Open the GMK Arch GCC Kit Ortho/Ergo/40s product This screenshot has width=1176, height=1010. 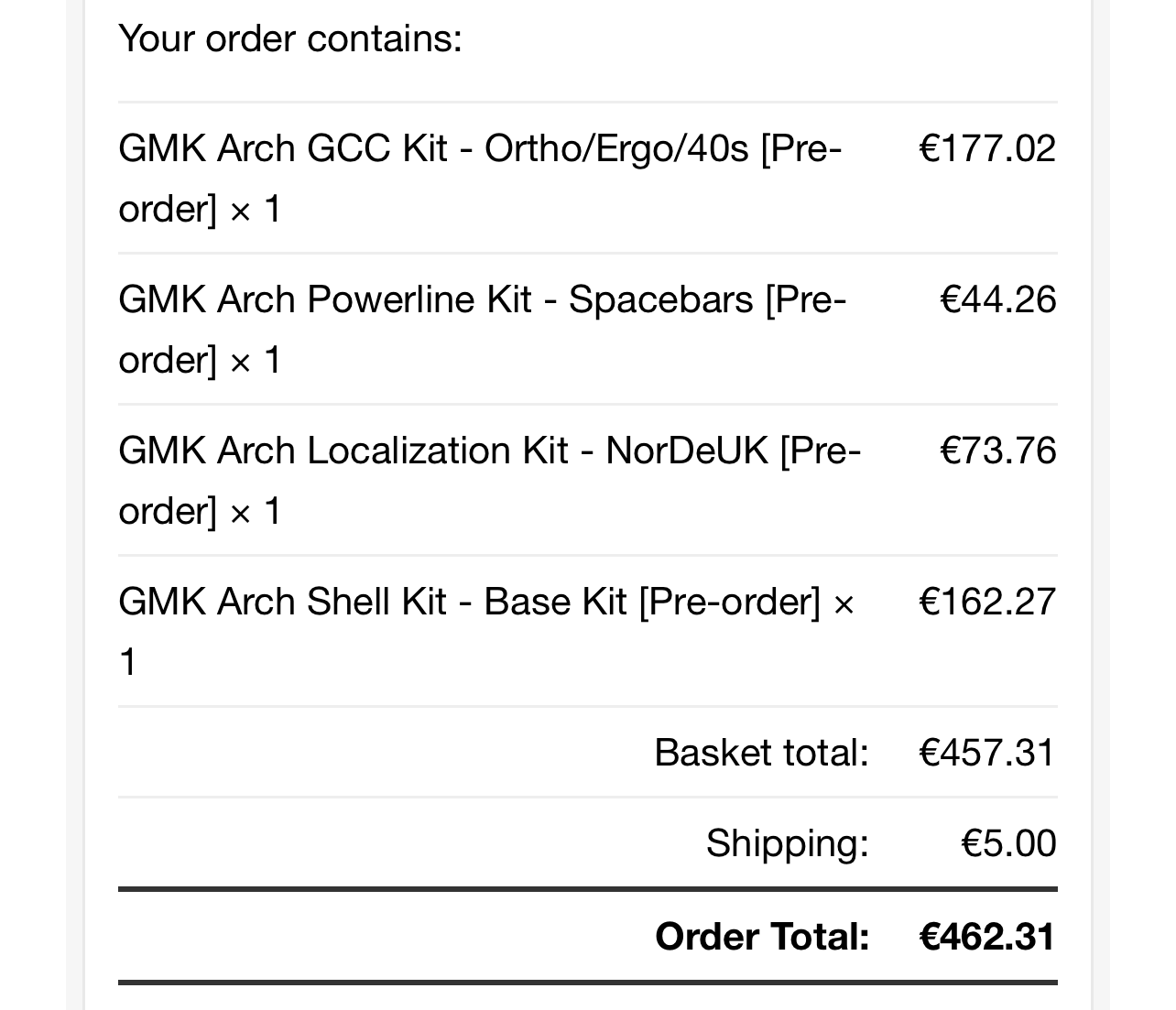(x=432, y=148)
